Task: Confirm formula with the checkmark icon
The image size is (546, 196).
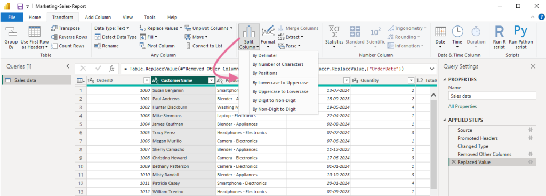Action: [98, 69]
